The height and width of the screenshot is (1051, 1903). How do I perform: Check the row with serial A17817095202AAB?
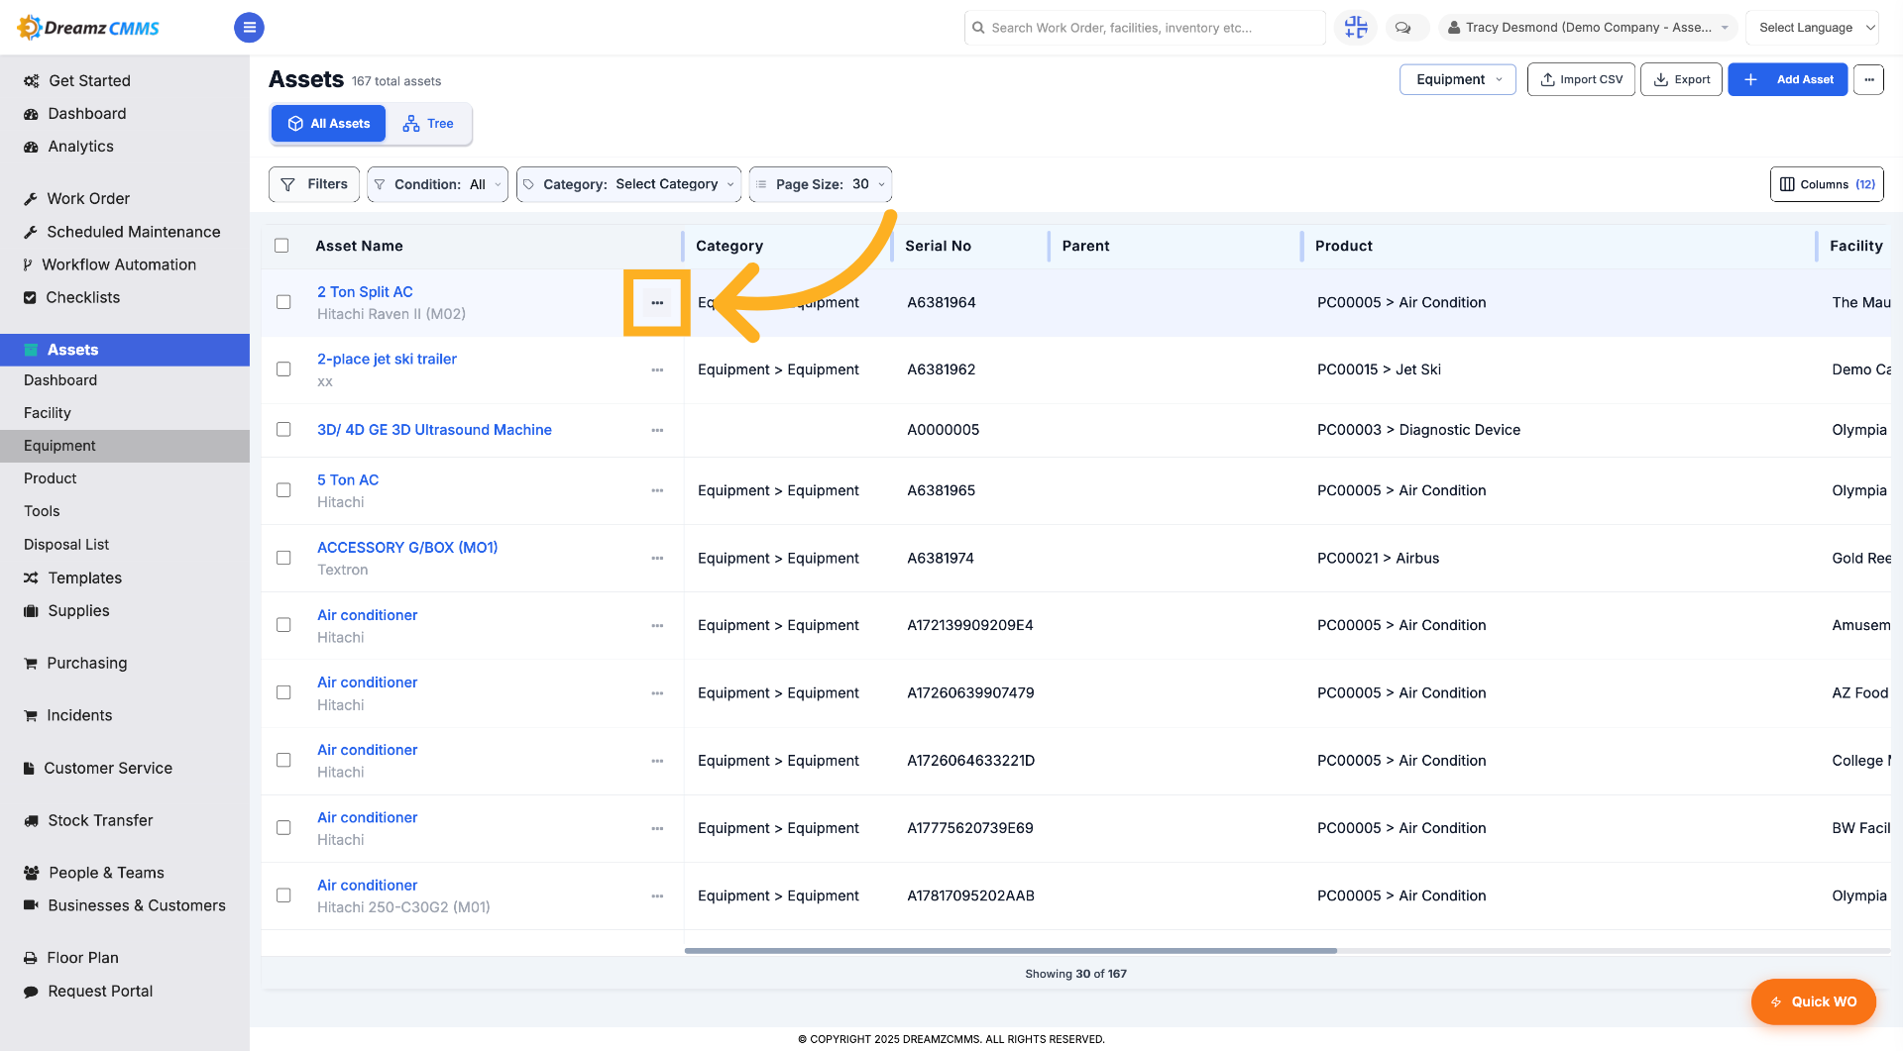[x=283, y=895]
